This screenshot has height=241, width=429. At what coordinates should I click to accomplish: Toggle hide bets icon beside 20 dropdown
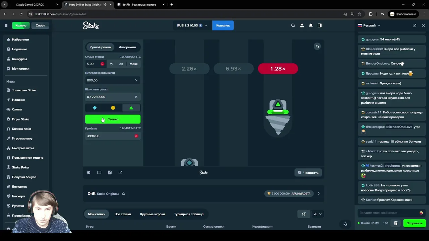tap(304, 214)
